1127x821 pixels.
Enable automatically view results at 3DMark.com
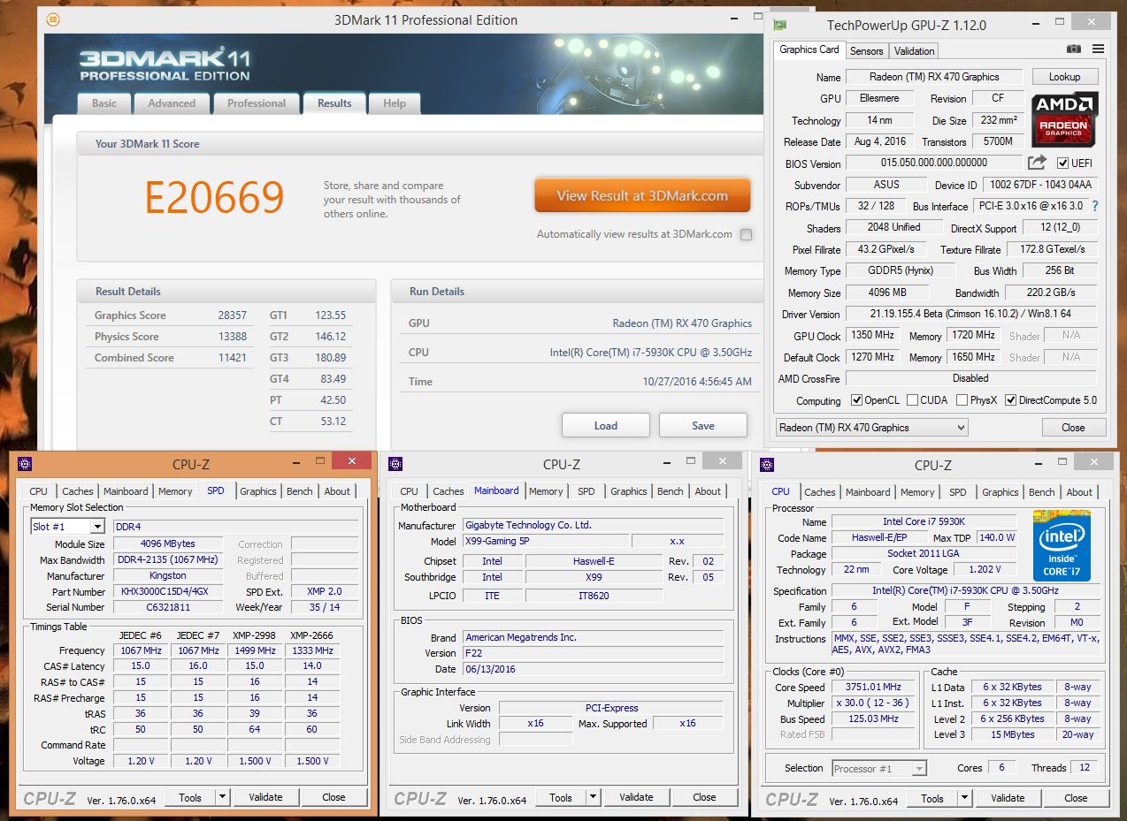click(746, 234)
